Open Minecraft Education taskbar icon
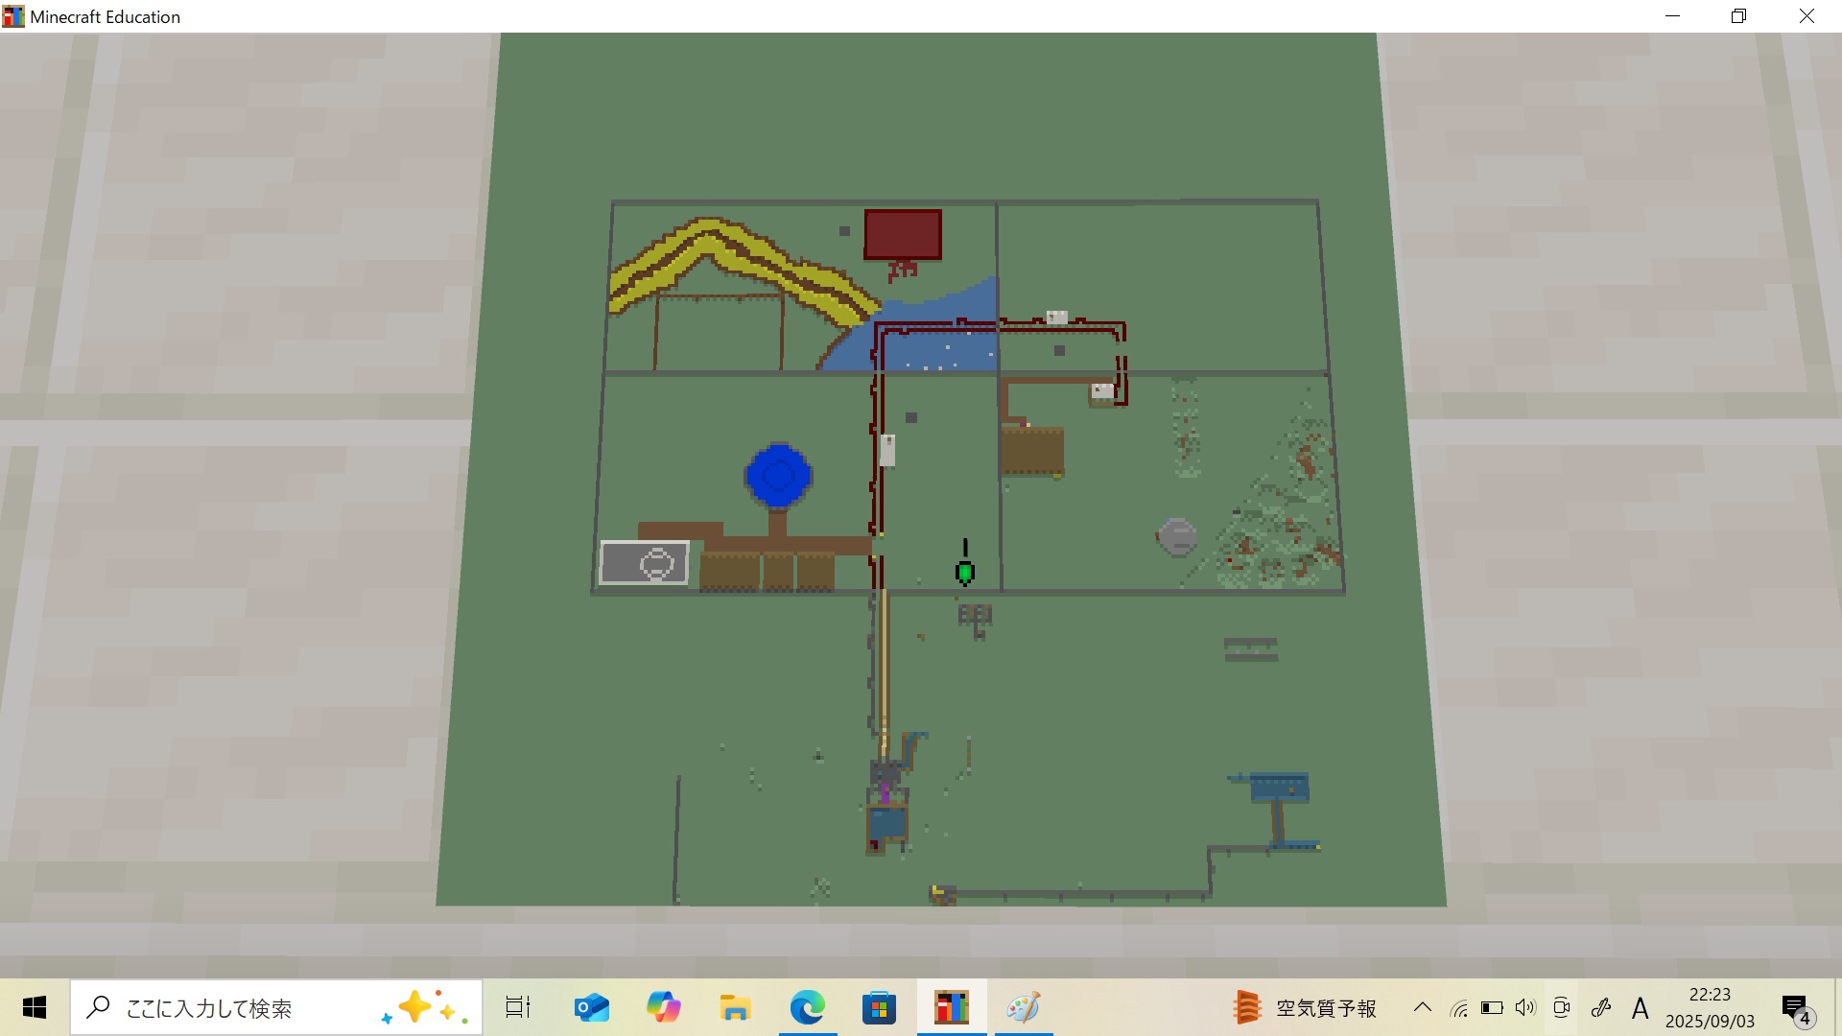Image resolution: width=1842 pixels, height=1036 pixels. tap(951, 1008)
